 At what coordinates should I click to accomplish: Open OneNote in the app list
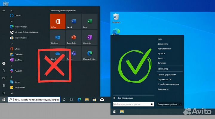[x=16, y=60]
